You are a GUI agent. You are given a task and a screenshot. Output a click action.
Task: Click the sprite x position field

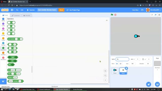[x=137, y=59]
